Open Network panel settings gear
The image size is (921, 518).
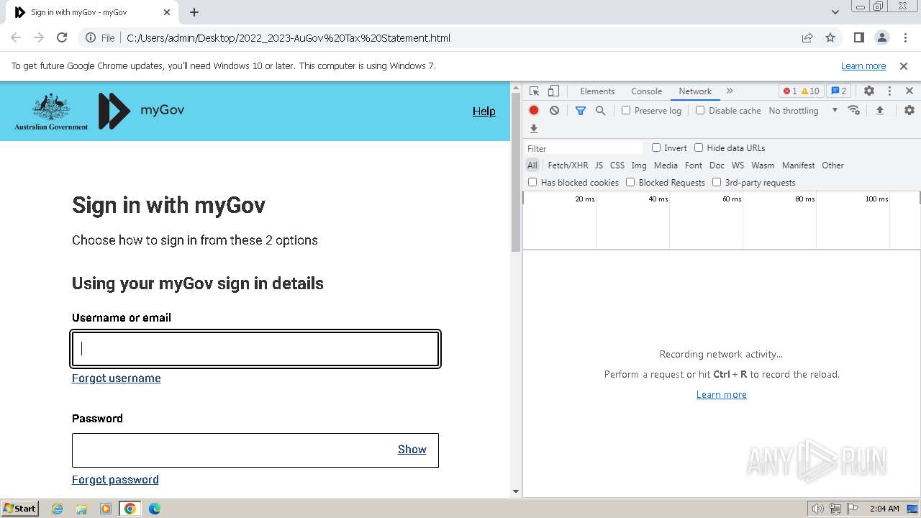coord(909,110)
